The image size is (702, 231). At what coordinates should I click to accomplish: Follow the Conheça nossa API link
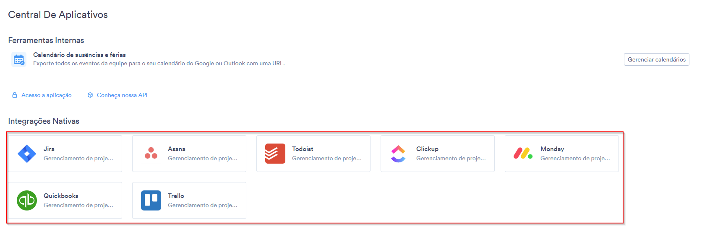(122, 95)
